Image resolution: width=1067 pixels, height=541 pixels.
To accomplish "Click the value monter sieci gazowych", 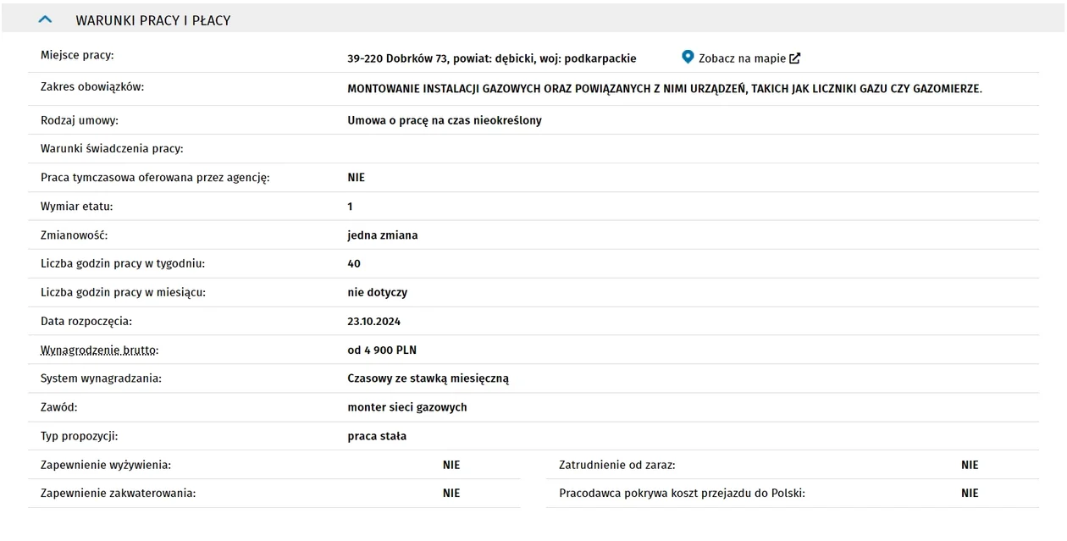I will click(x=407, y=407).
